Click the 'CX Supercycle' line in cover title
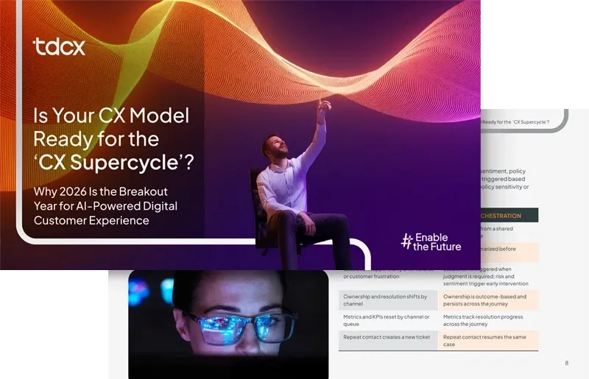The height and width of the screenshot is (379, 589). (114, 163)
